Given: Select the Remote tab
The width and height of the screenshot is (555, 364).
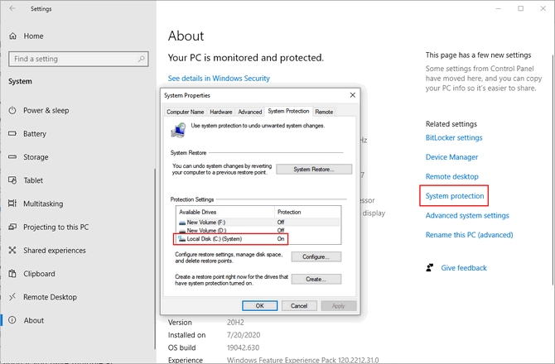Looking at the screenshot, I should point(324,112).
